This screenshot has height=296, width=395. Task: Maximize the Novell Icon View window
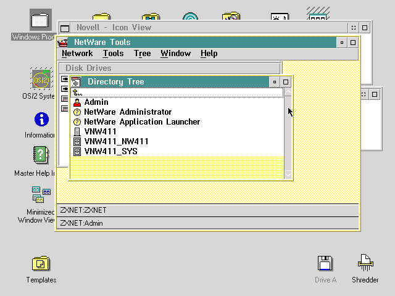(365, 28)
